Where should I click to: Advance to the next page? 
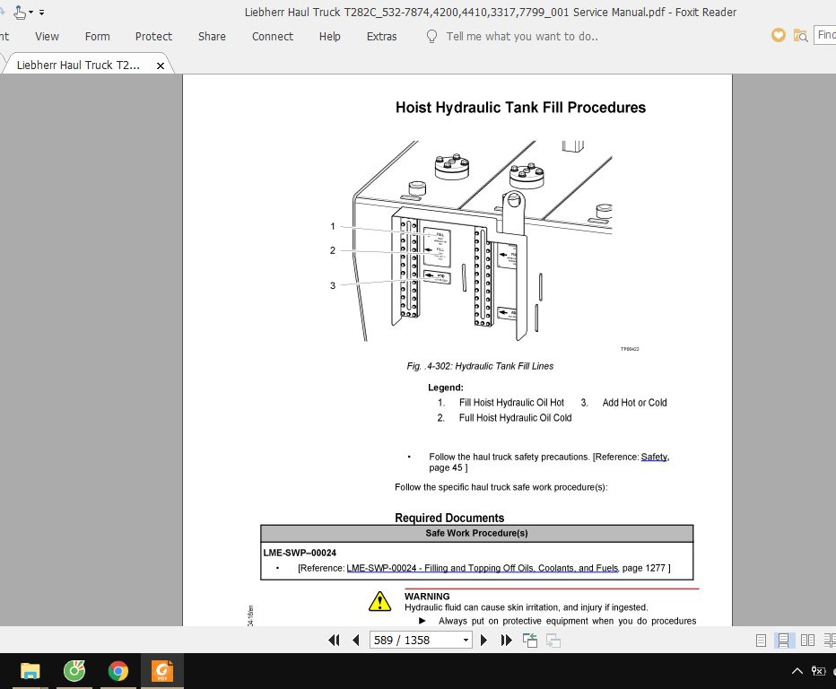pyautogui.click(x=483, y=640)
